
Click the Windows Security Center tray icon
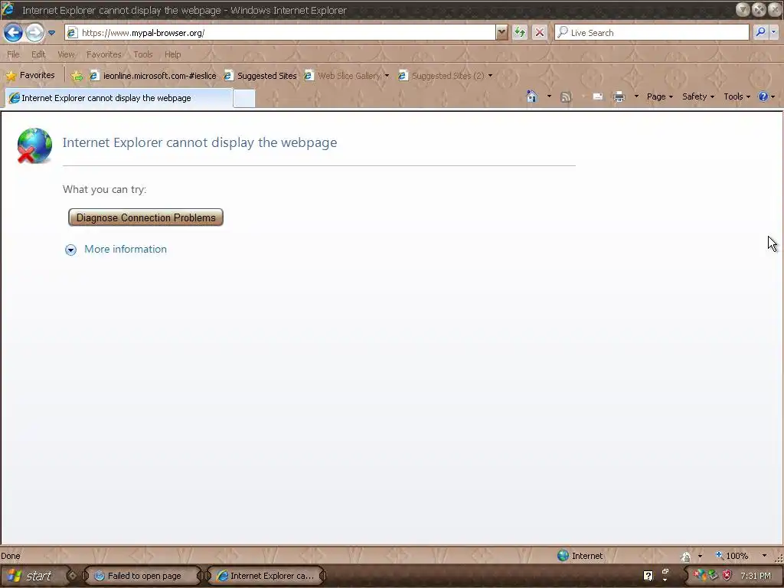click(700, 576)
